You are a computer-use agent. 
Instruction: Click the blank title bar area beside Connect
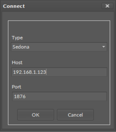pyautogui.click(x=63, y=6)
